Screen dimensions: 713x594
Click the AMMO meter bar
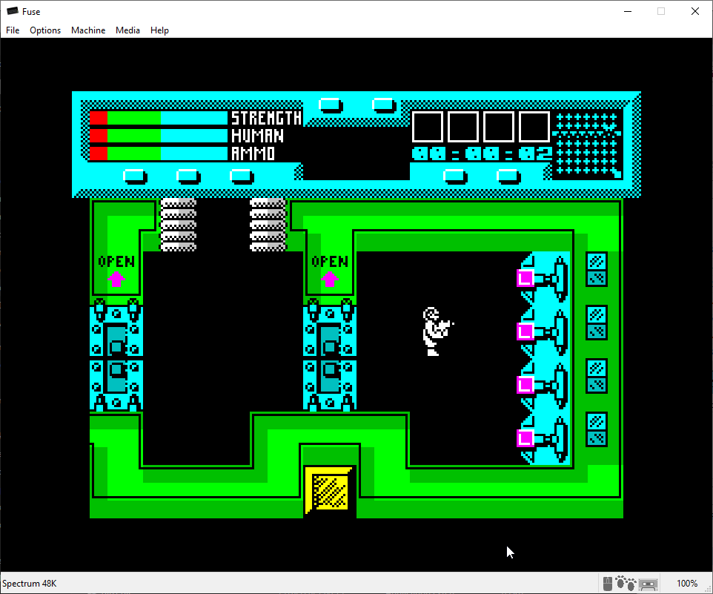[x=159, y=154]
